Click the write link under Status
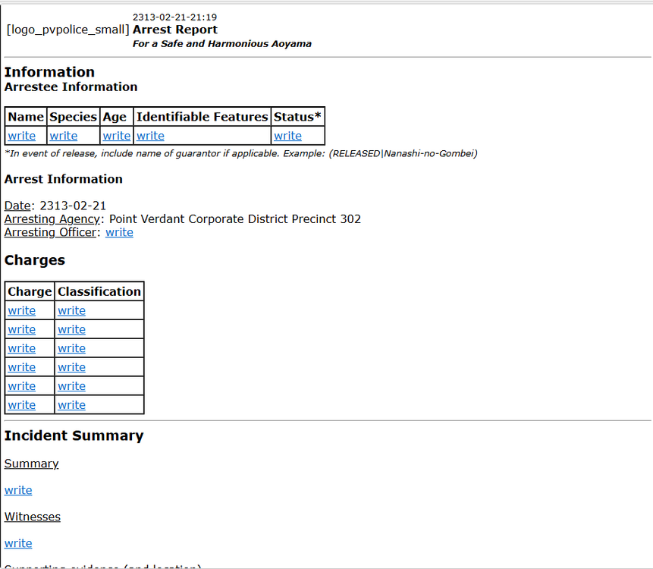The width and height of the screenshot is (653, 569). pos(287,136)
